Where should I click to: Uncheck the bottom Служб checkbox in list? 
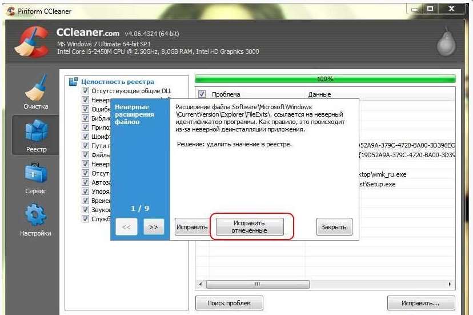(x=85, y=219)
